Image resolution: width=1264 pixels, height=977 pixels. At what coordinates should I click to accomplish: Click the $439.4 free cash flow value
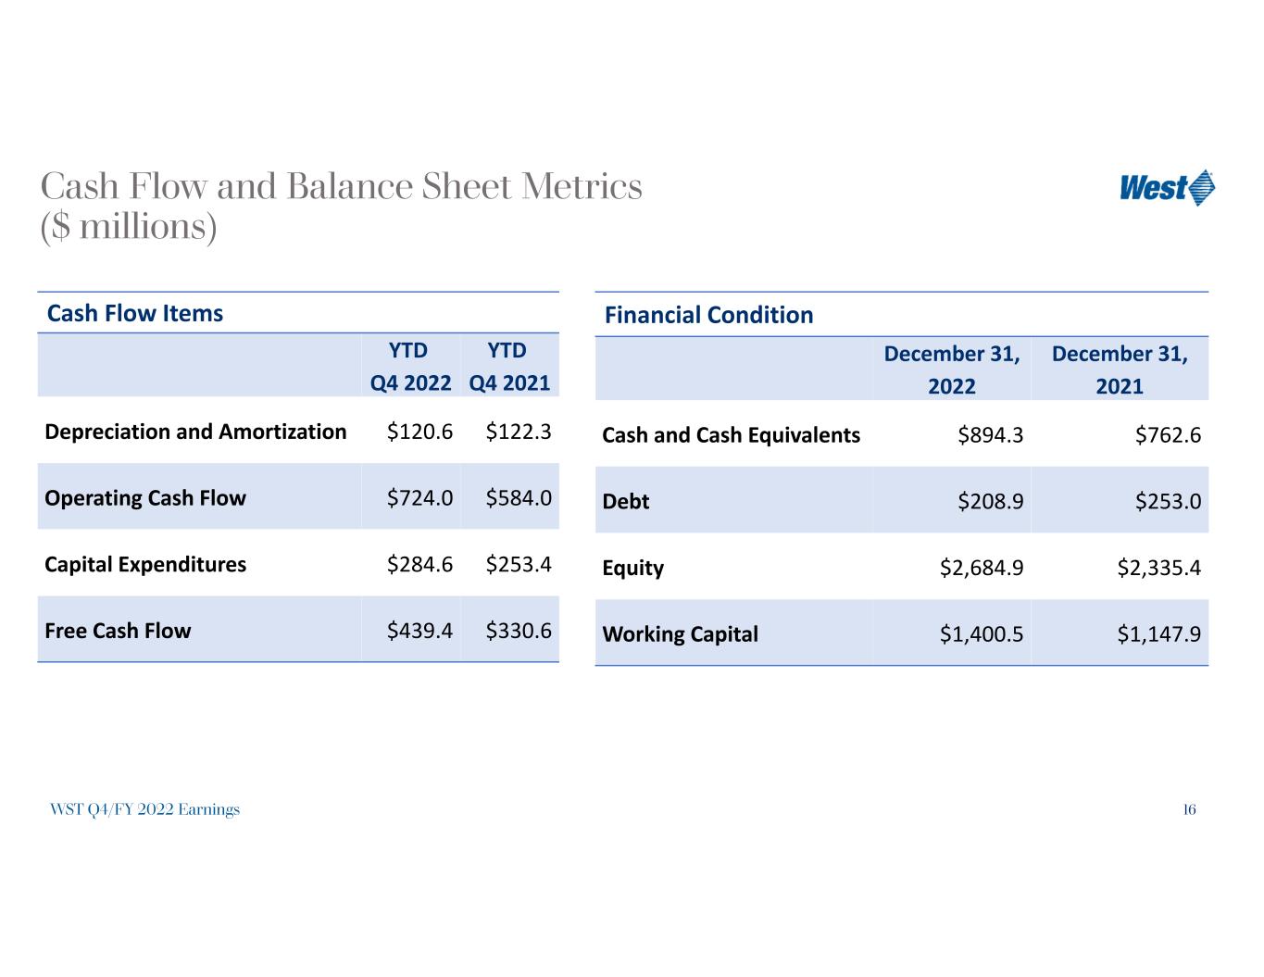419,631
